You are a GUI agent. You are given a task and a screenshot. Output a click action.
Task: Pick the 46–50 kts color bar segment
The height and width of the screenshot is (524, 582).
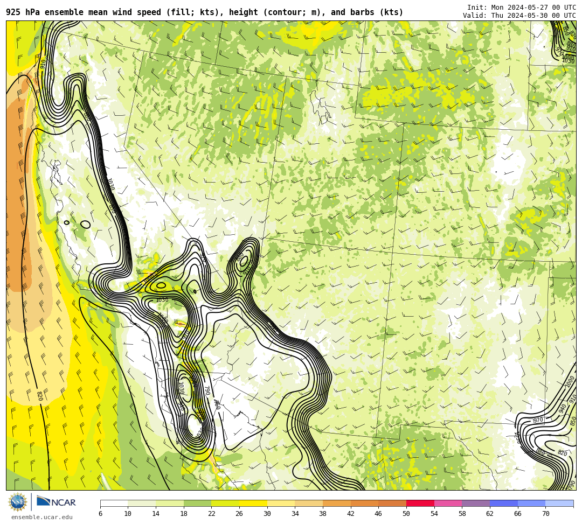pos(392,503)
